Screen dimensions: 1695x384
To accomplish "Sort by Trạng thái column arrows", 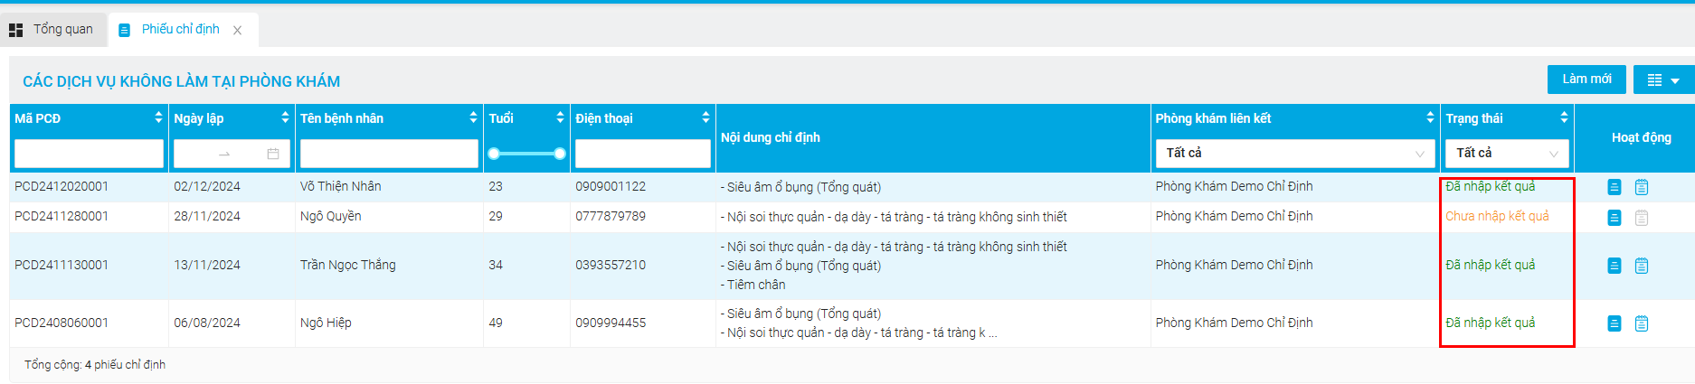I will coord(1564,117).
